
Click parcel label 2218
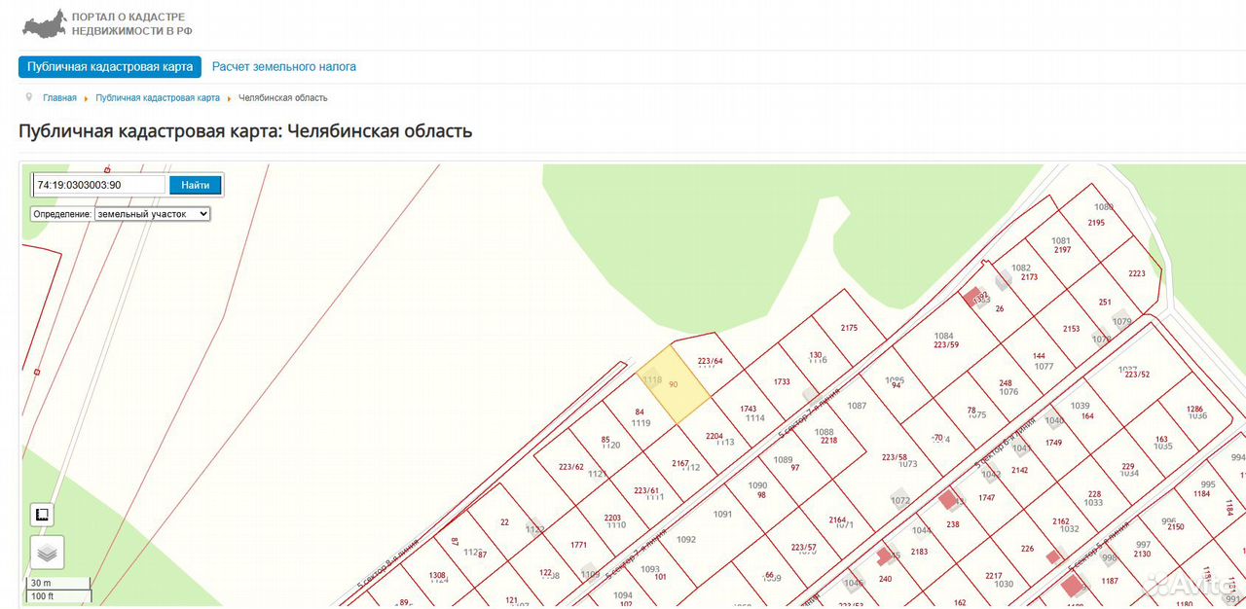(x=828, y=441)
